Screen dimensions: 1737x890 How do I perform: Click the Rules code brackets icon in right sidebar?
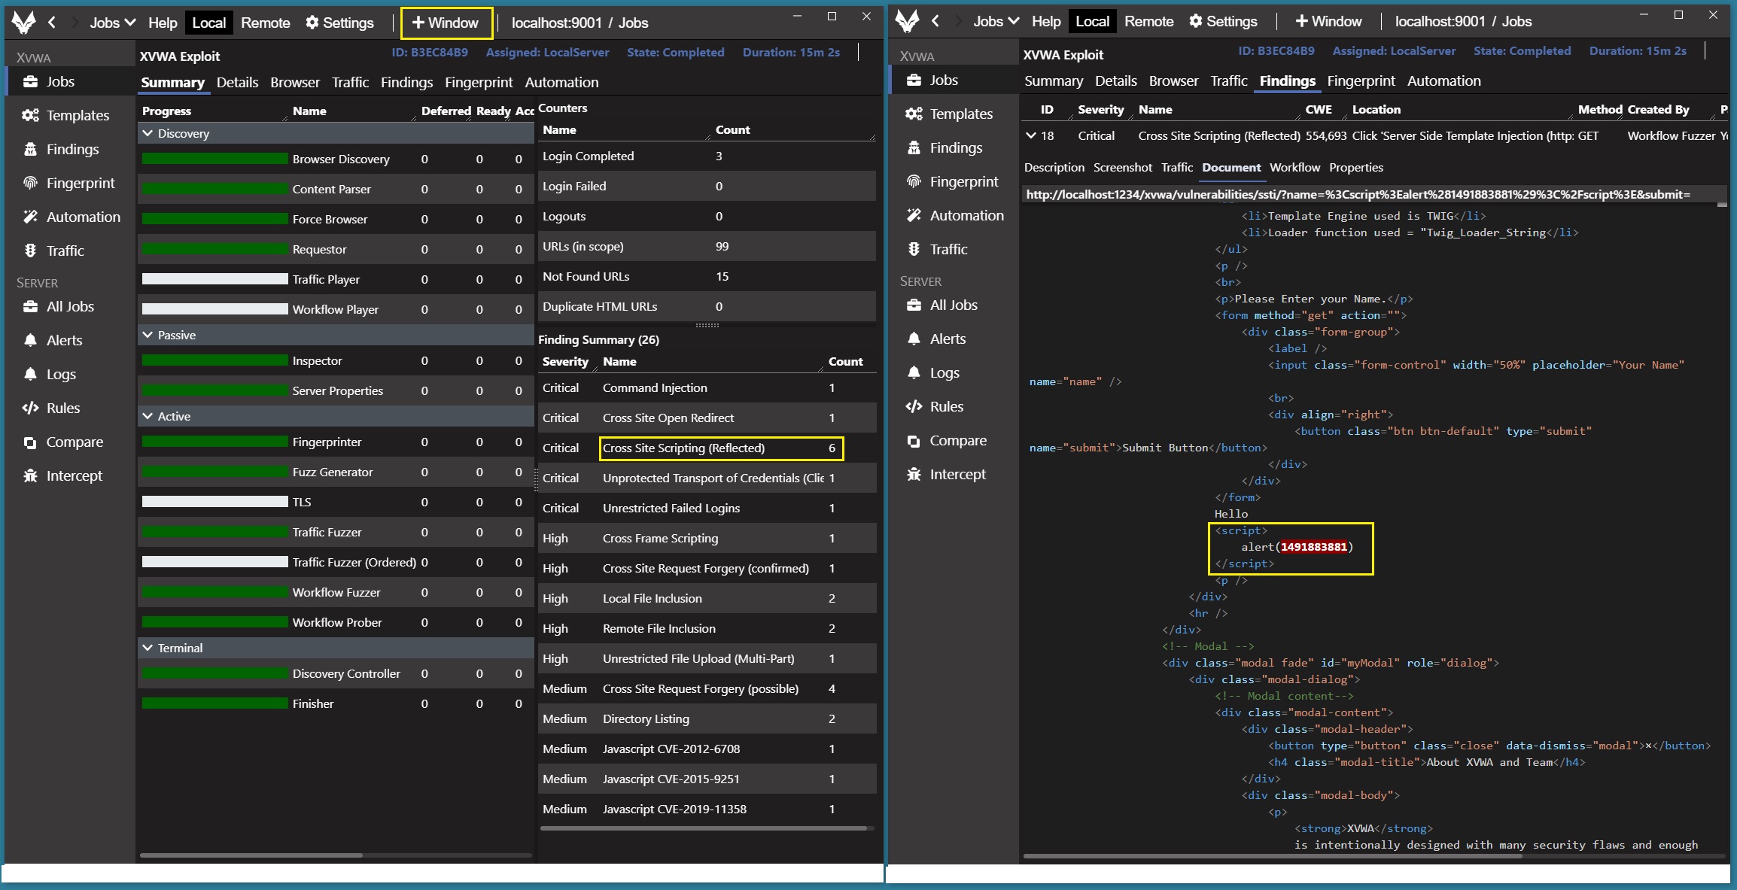(x=914, y=406)
